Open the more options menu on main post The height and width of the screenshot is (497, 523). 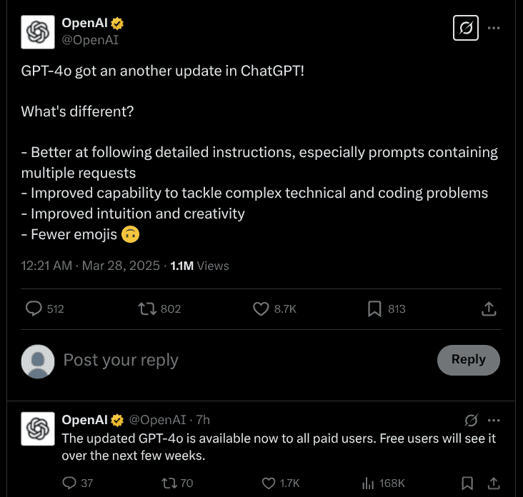[x=494, y=29]
